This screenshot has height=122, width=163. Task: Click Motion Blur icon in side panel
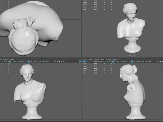(x=149, y=61)
